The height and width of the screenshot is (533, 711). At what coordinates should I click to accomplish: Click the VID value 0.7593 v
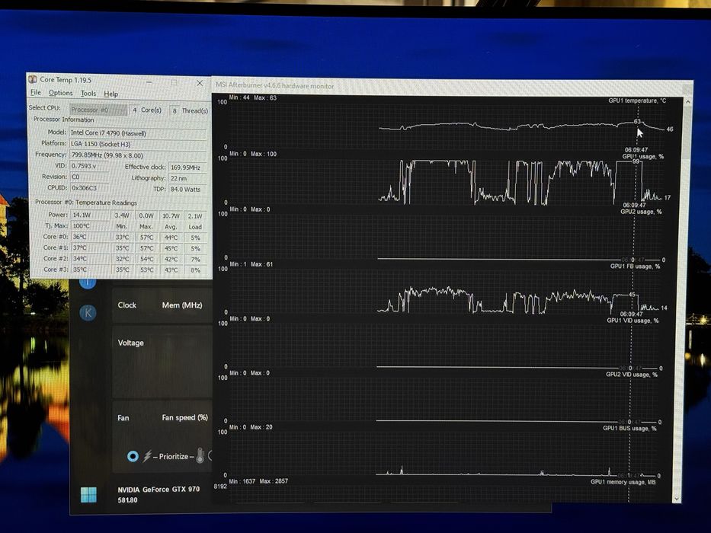(x=89, y=166)
